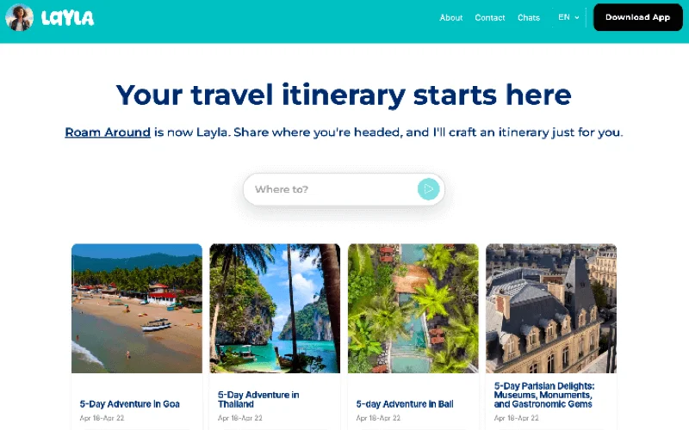Image resolution: width=689 pixels, height=430 pixels.
Task: Select 5-Day Adventure in Goa title
Action: coord(130,404)
